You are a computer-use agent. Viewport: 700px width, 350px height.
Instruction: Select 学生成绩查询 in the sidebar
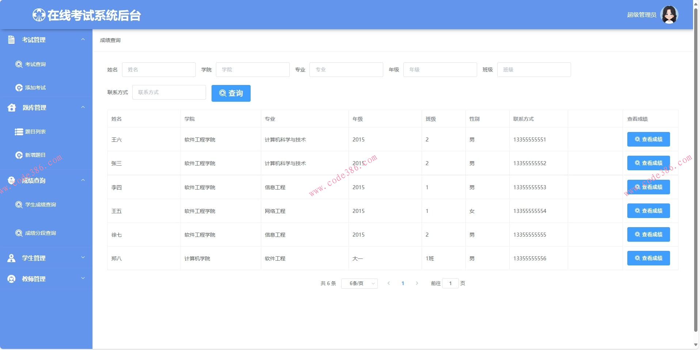click(19, 205)
